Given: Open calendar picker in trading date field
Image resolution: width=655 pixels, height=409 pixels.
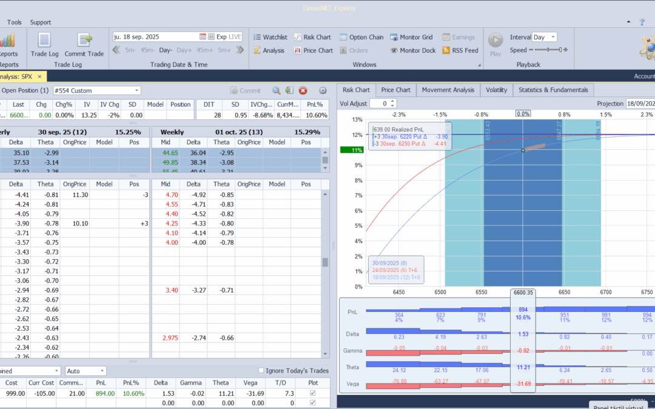Looking at the screenshot, I should [x=203, y=37].
